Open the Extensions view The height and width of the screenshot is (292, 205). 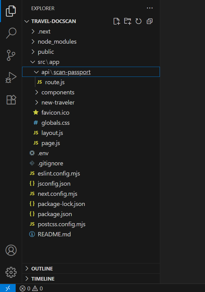coord(11,100)
